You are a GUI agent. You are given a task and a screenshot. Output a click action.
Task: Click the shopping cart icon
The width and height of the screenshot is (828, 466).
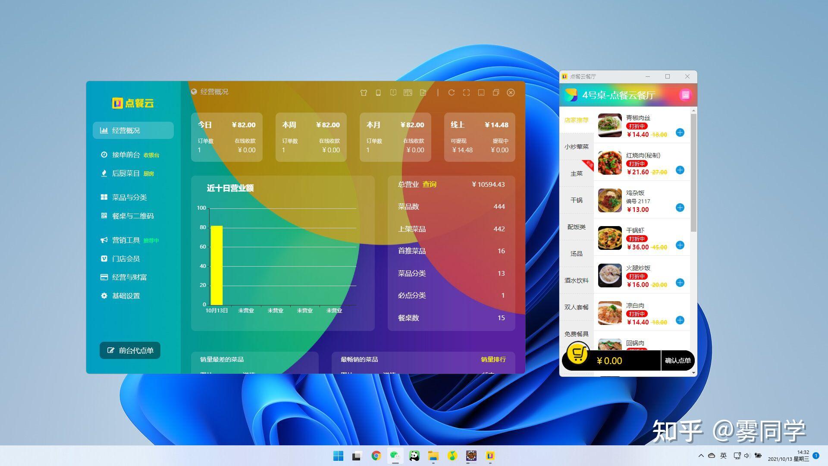coord(577,354)
